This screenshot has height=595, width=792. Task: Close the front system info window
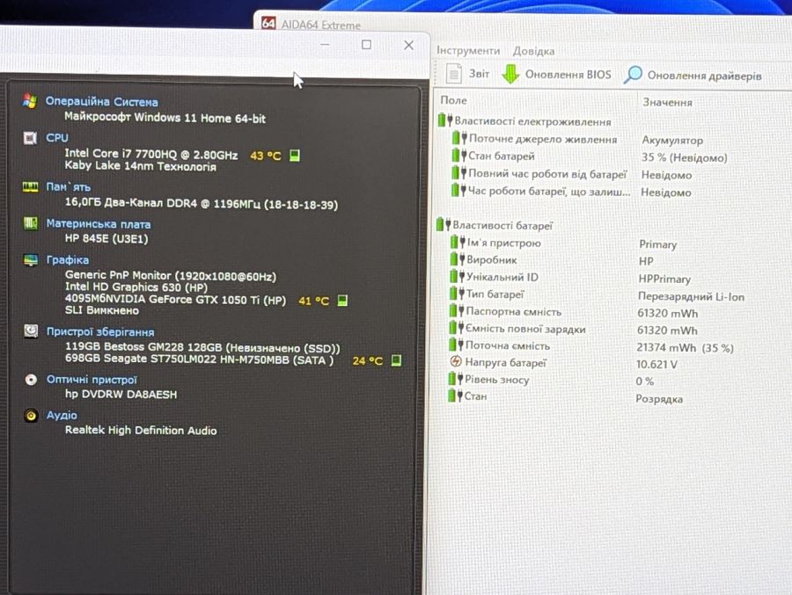(408, 46)
